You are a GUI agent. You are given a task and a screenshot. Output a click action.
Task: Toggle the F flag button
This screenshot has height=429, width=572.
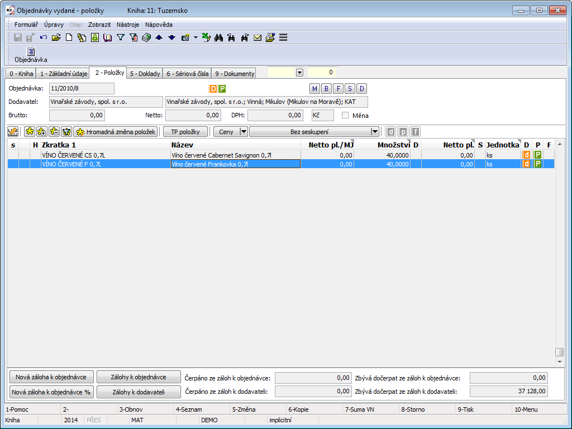tap(338, 89)
